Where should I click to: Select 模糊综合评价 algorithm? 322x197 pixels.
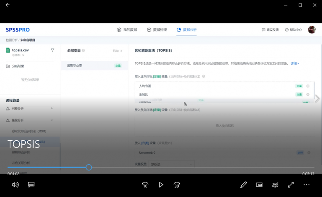(21, 152)
